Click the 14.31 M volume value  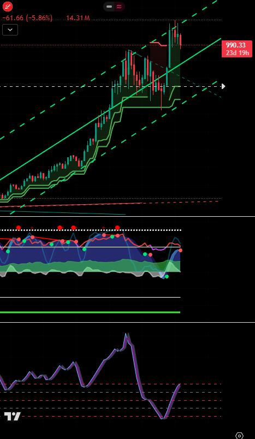tap(78, 18)
